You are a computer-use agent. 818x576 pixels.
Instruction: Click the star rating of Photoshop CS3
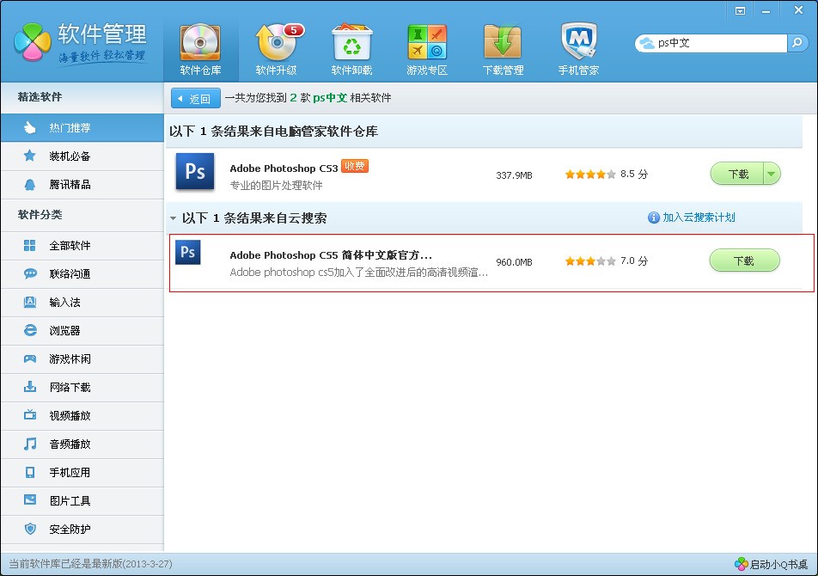(x=590, y=174)
